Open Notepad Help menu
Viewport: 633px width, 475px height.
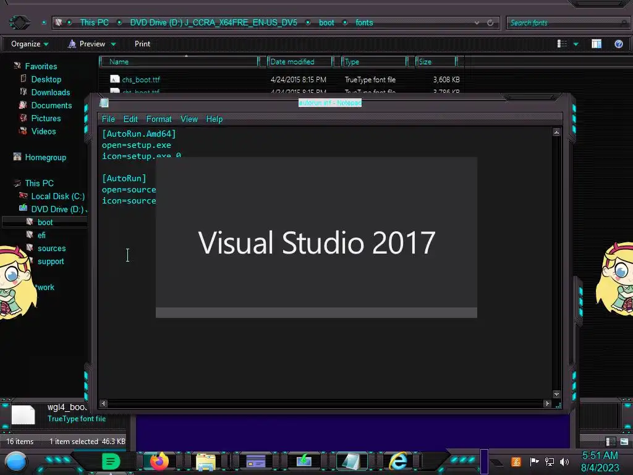click(x=214, y=119)
